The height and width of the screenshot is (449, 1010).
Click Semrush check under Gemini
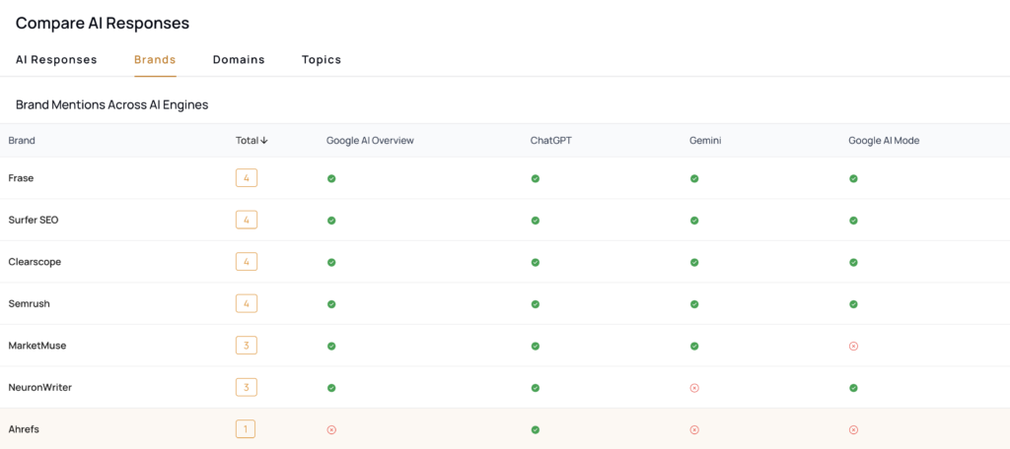[694, 304]
